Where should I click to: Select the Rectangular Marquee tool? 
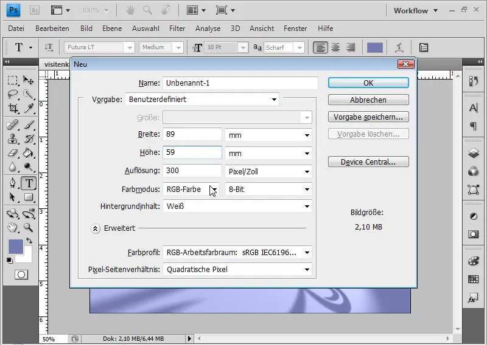coord(12,80)
